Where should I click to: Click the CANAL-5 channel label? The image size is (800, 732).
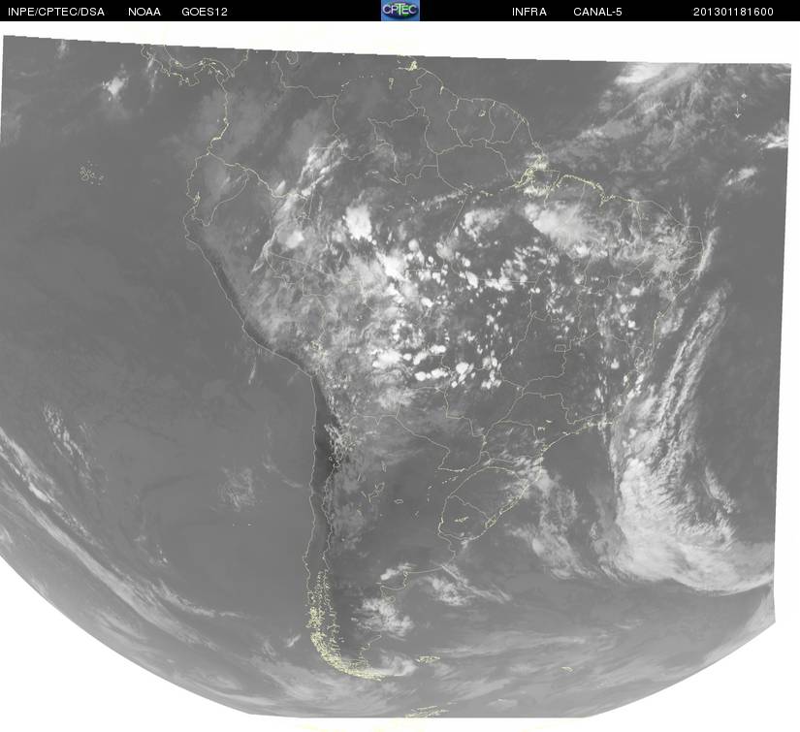pyautogui.click(x=597, y=12)
